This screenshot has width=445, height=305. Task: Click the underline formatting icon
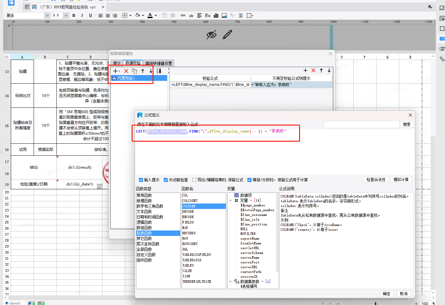point(90,16)
